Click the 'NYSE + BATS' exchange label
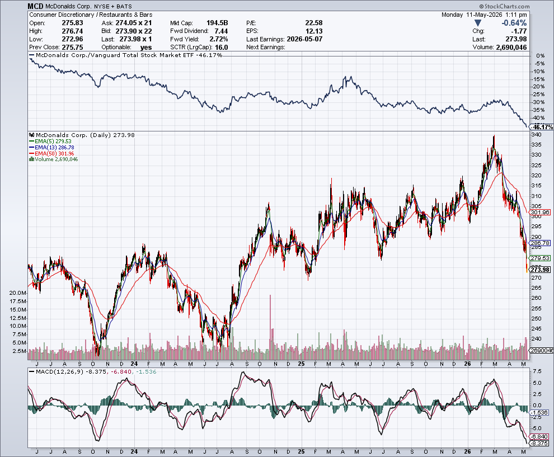 point(112,6)
